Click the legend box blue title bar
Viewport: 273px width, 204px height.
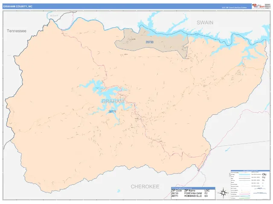[x=250, y=171]
